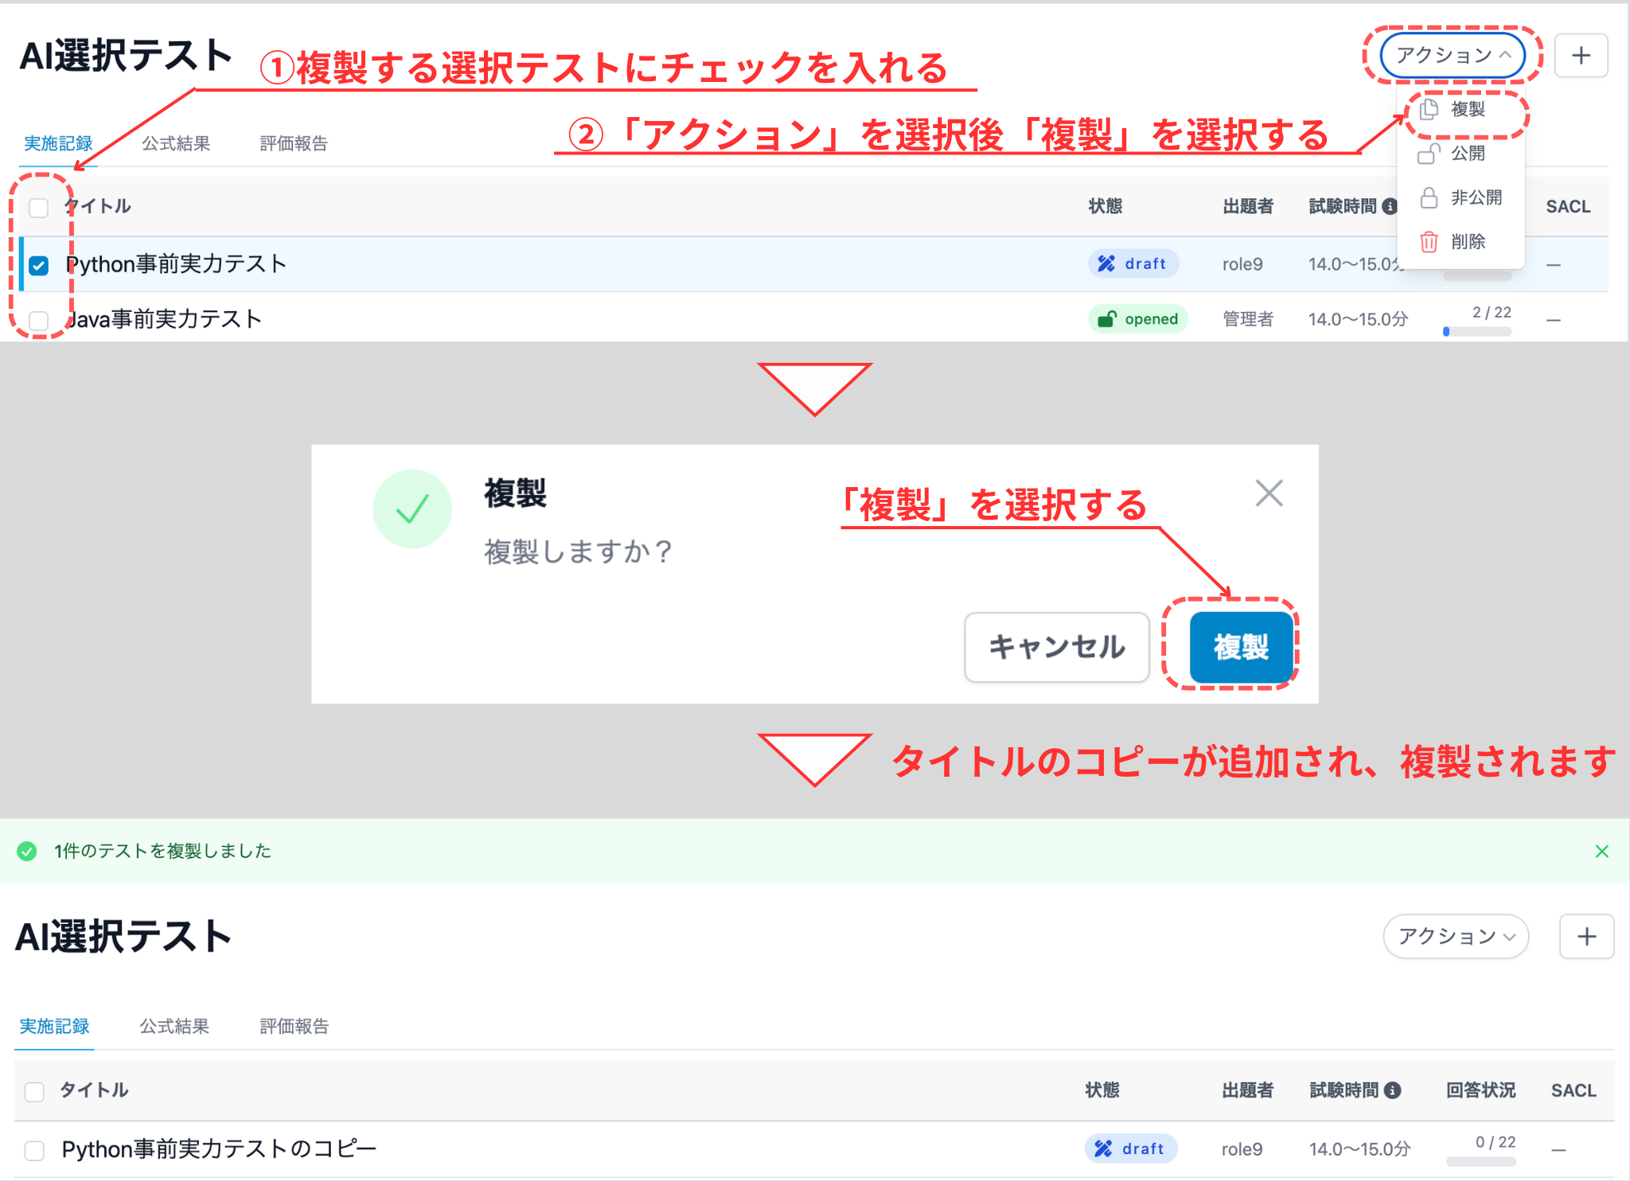
Task: Switch to the 公式結果 tab
Action: 175,143
